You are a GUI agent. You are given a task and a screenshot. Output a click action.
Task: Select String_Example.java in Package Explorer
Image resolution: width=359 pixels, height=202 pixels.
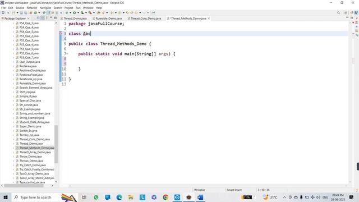pos(32,118)
